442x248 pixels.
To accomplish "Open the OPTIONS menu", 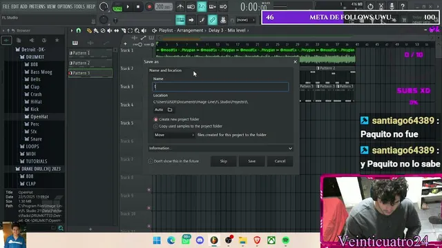I will click(65, 6).
